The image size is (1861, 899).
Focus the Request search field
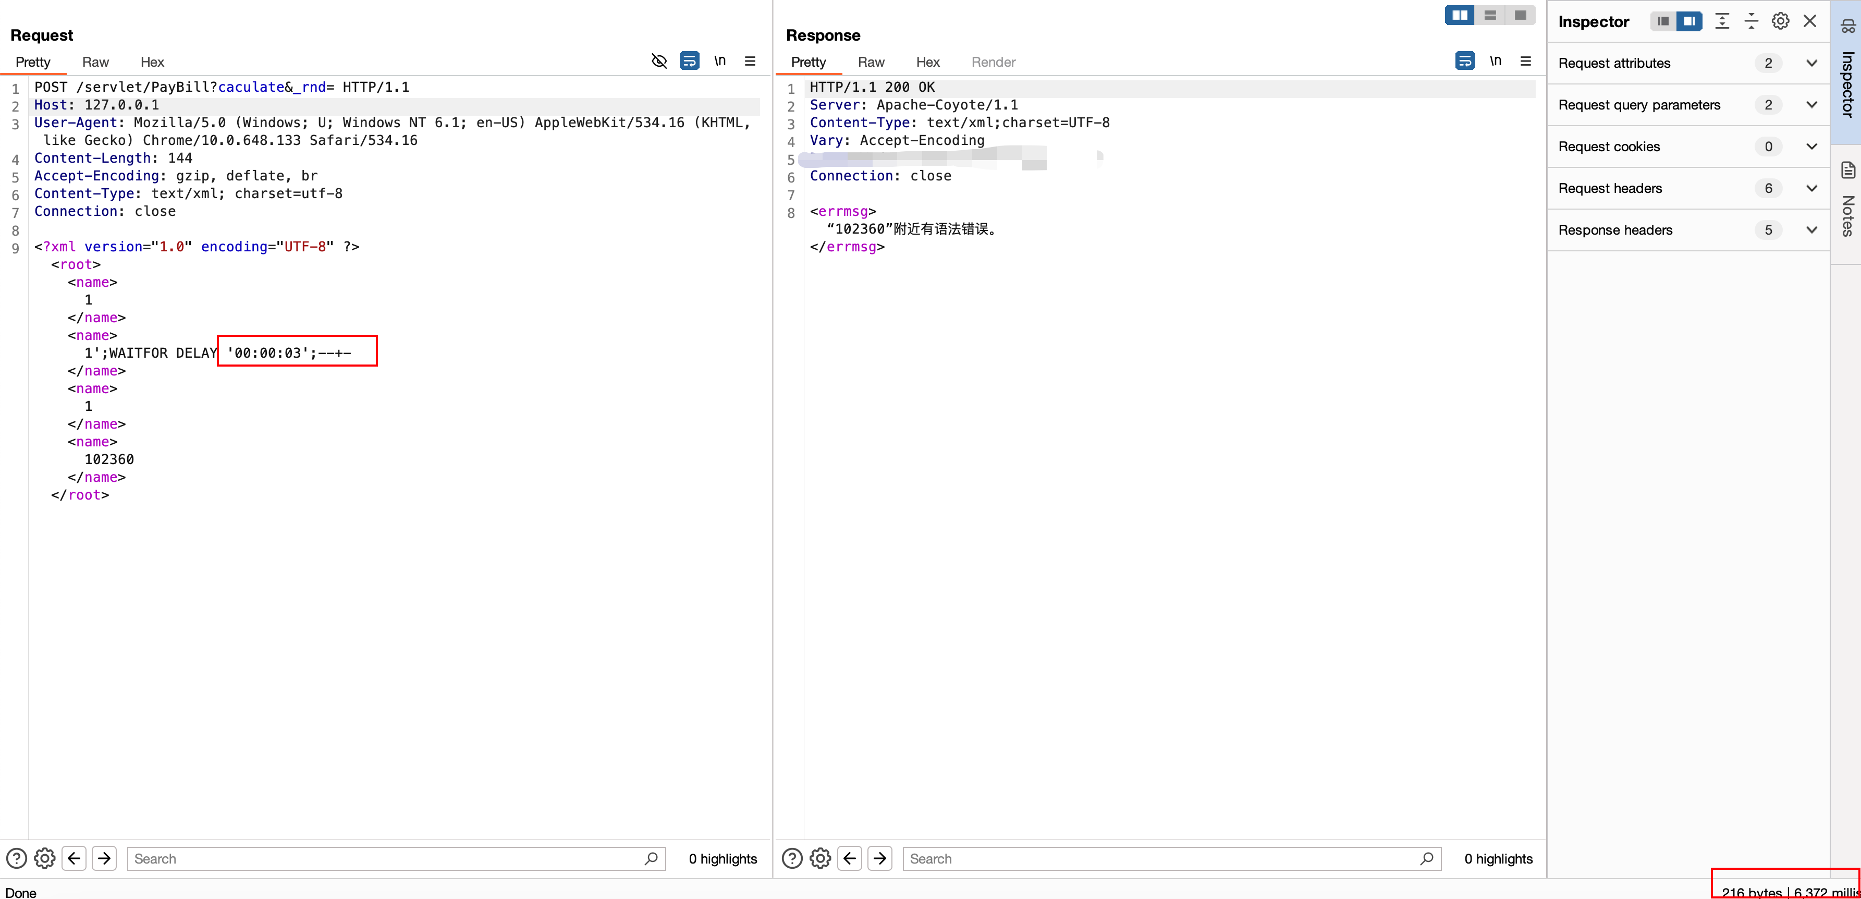click(396, 858)
